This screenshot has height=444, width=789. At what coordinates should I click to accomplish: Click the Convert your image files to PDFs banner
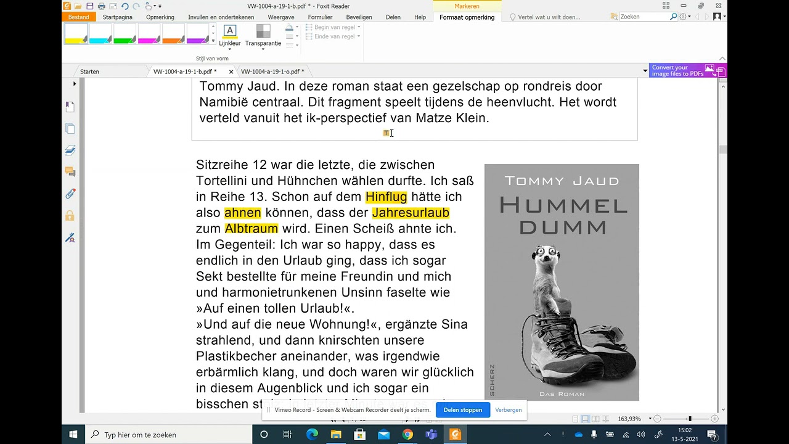(x=688, y=71)
